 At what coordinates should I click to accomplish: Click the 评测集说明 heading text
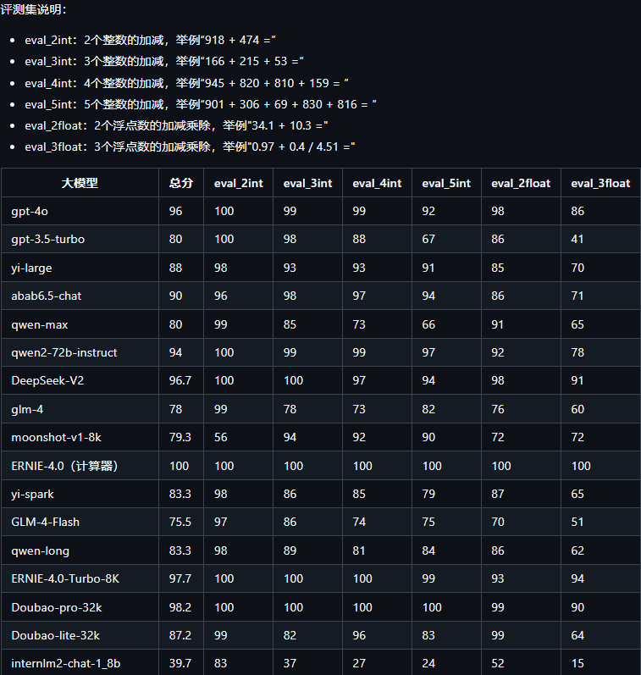(33, 9)
